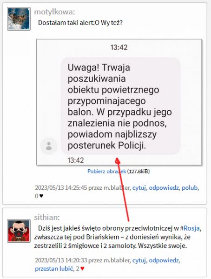Screen dimensions: 211x279
Task: Open motylkowa's avatar image
Action: [19, 19]
